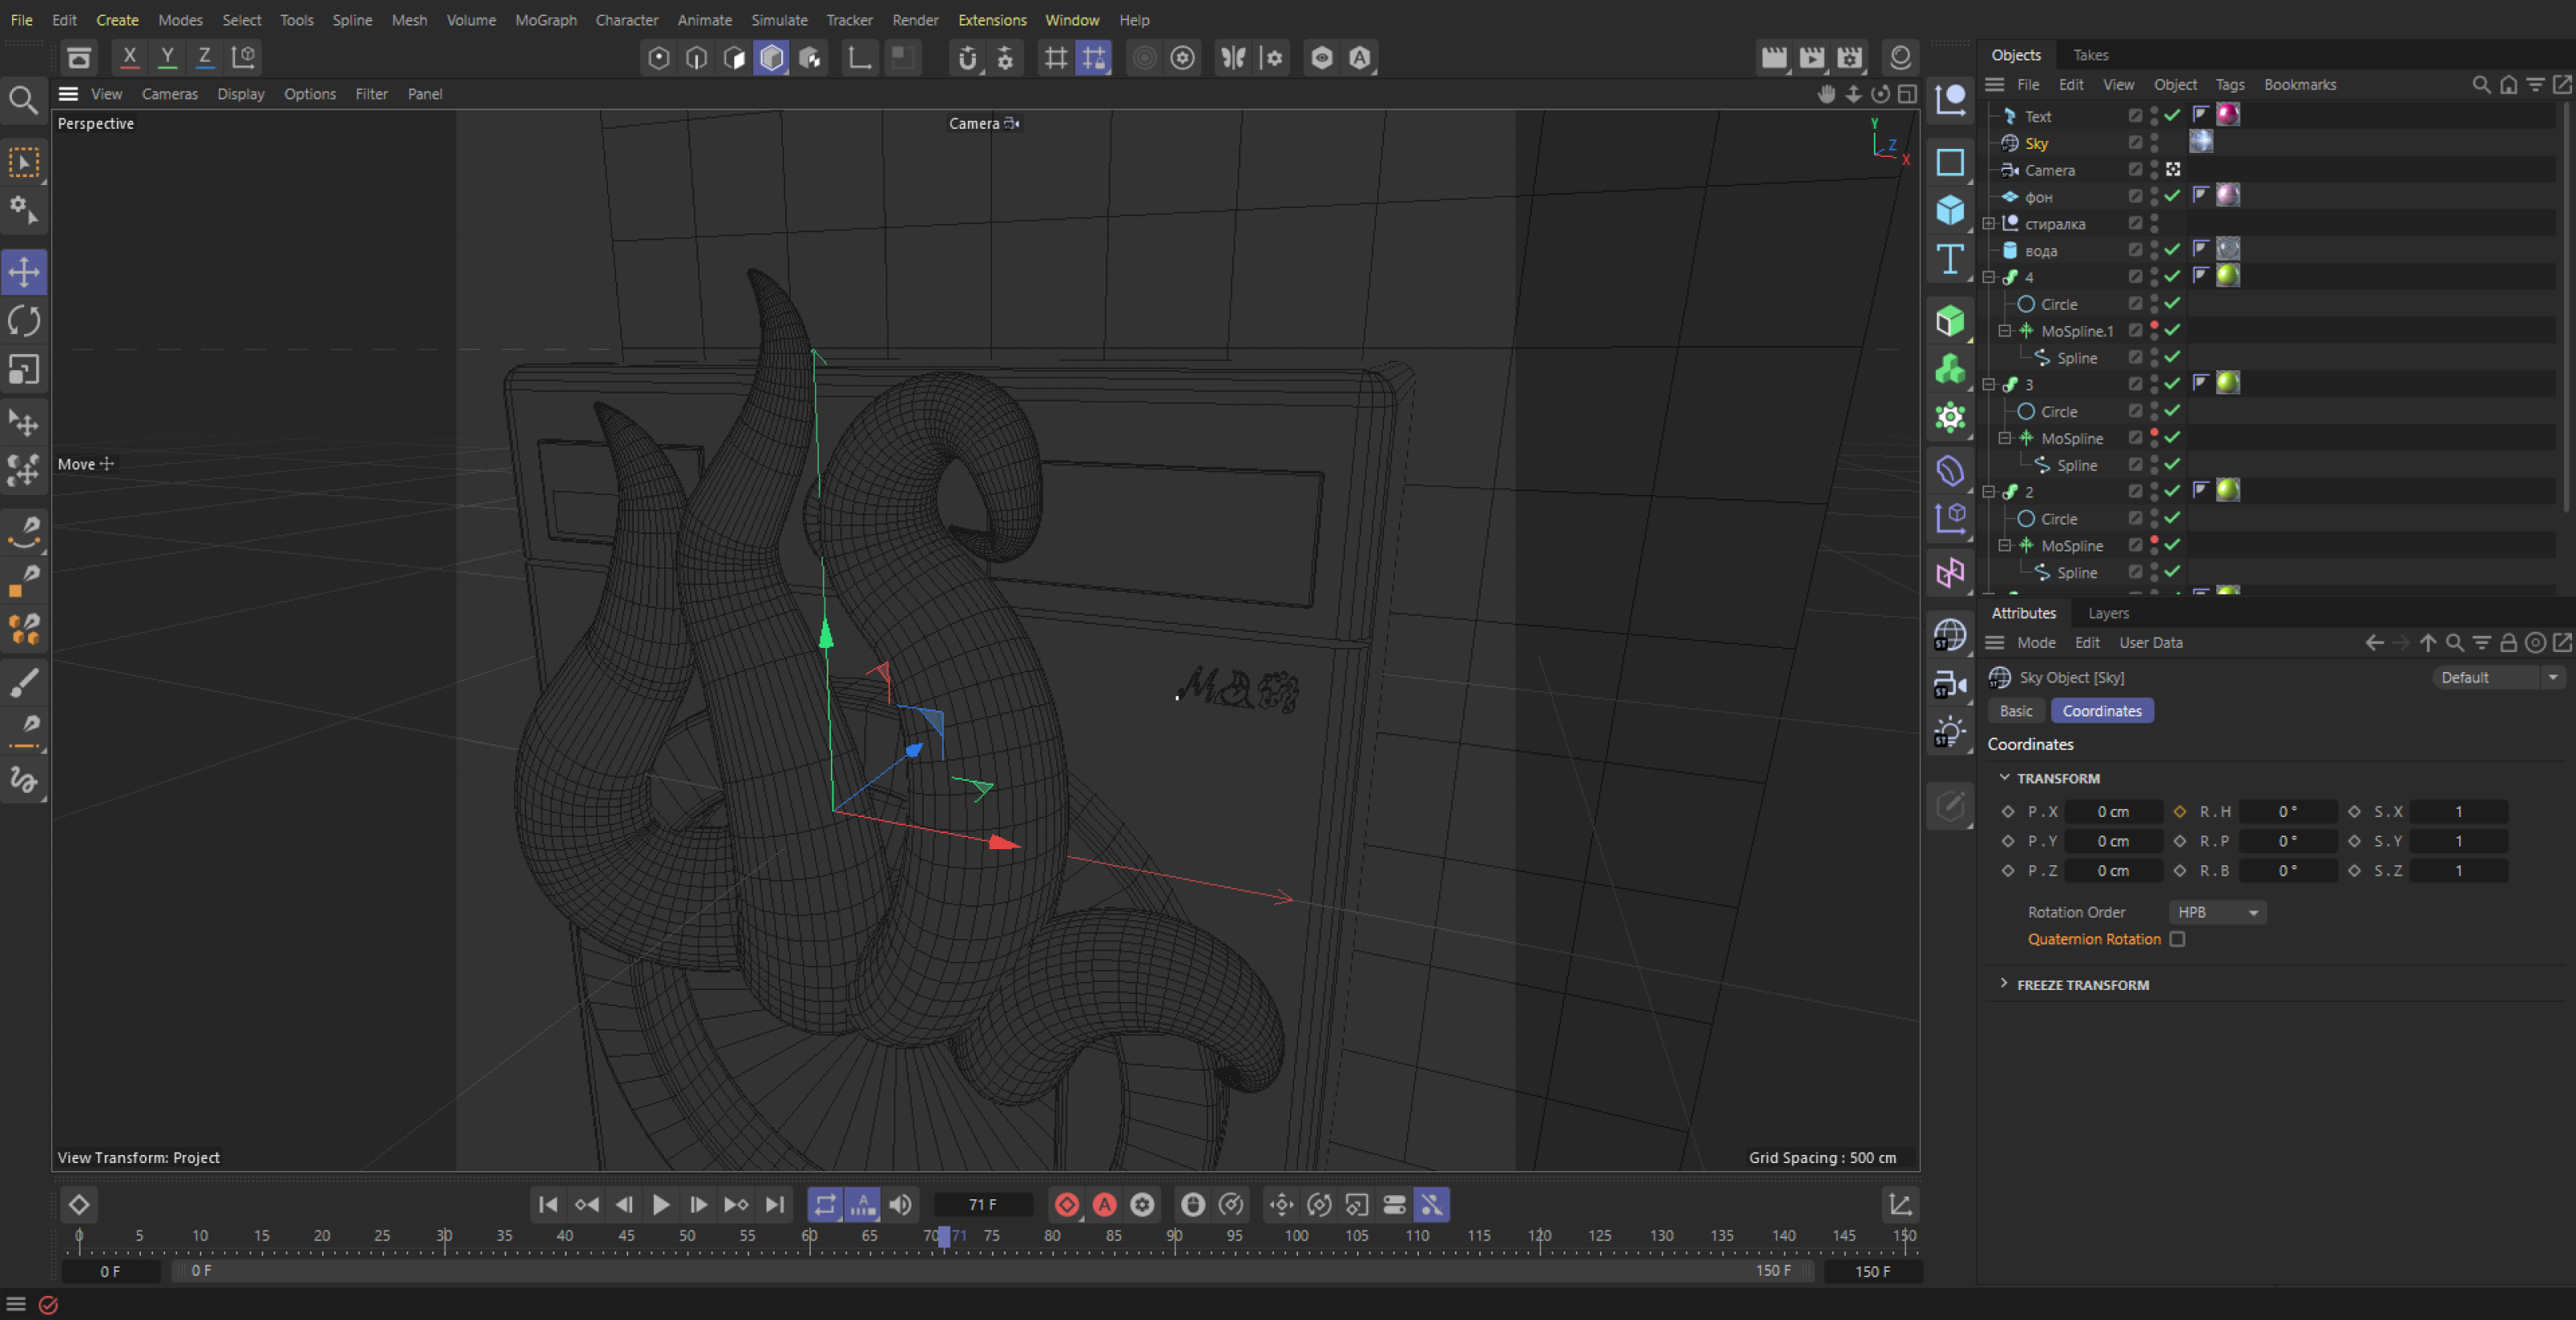This screenshot has width=2576, height=1320.
Task: Click the Record Active Objects button
Action: (x=1066, y=1205)
